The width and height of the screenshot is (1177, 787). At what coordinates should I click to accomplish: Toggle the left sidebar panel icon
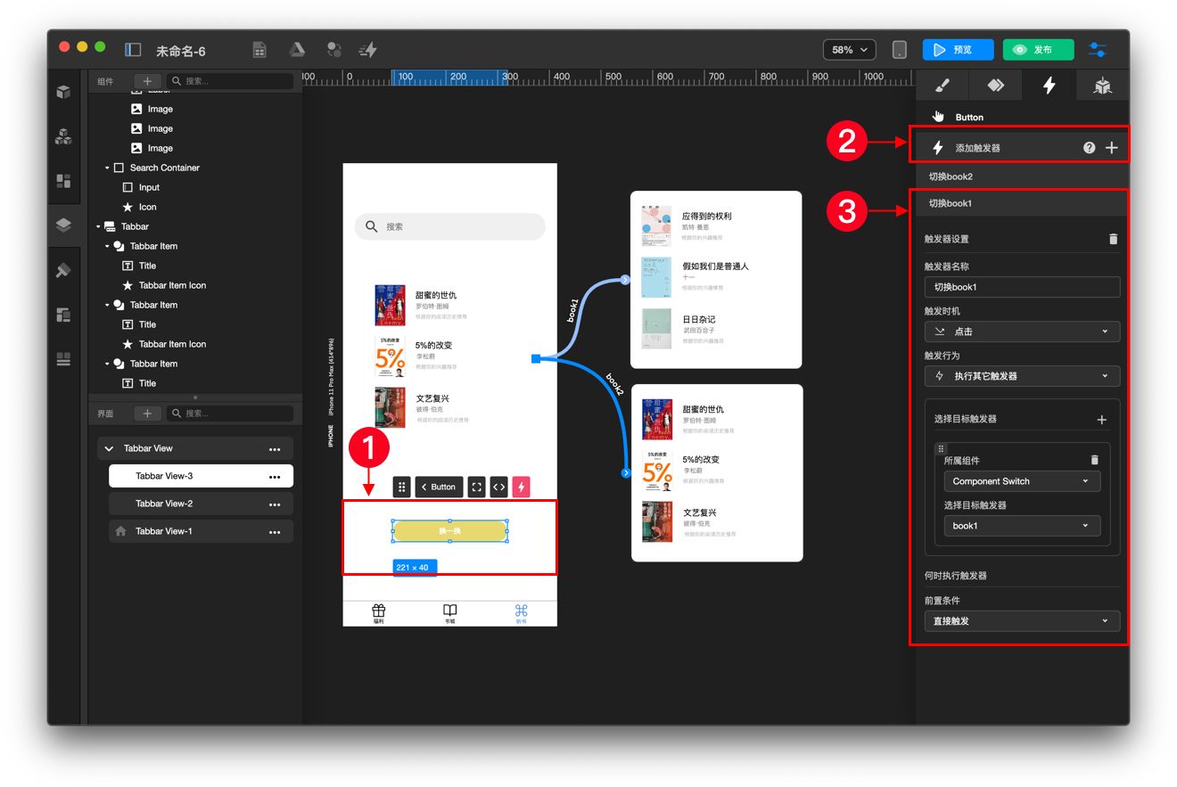pos(133,50)
